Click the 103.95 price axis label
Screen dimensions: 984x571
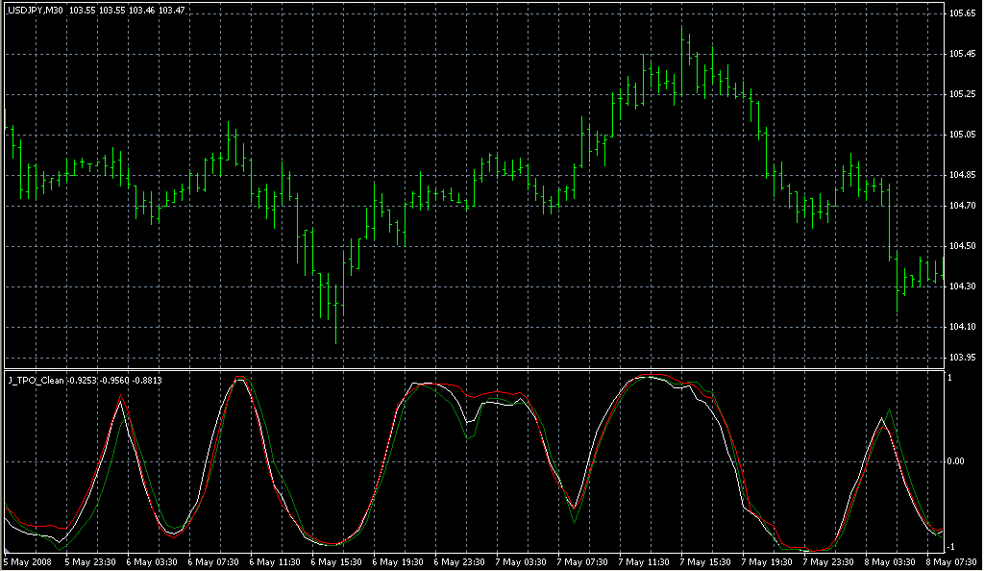(x=962, y=358)
